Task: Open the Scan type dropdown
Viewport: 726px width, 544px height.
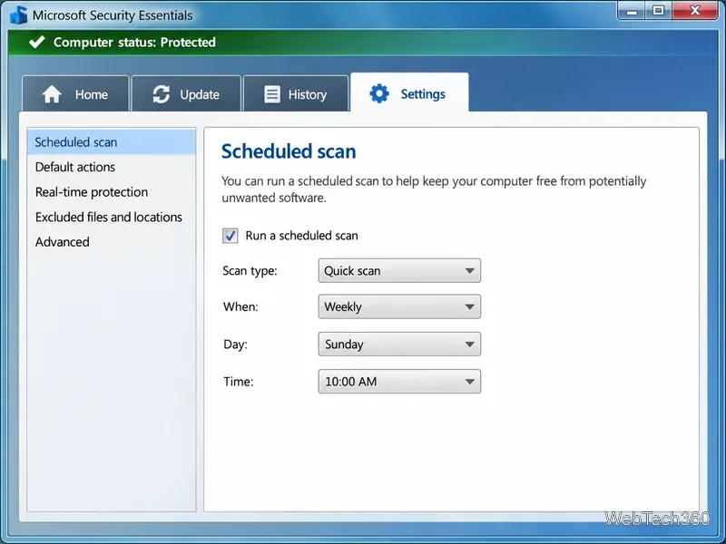Action: (x=399, y=270)
